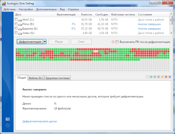Image resolution: width=175 pixels, height=134 pixels.
Task: Click the Свободно column header
Action: (101, 14)
